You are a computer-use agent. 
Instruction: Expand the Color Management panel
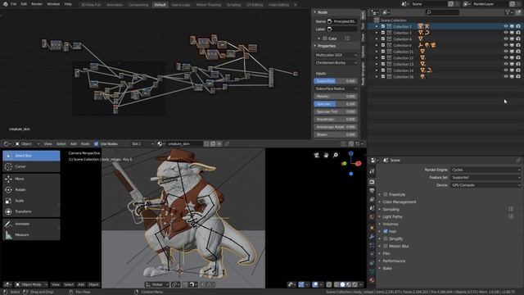pos(400,202)
